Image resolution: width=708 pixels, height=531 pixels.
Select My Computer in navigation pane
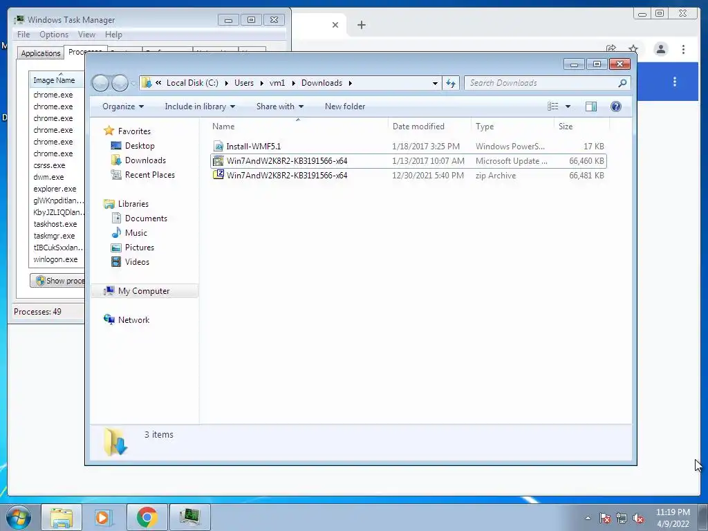click(144, 291)
